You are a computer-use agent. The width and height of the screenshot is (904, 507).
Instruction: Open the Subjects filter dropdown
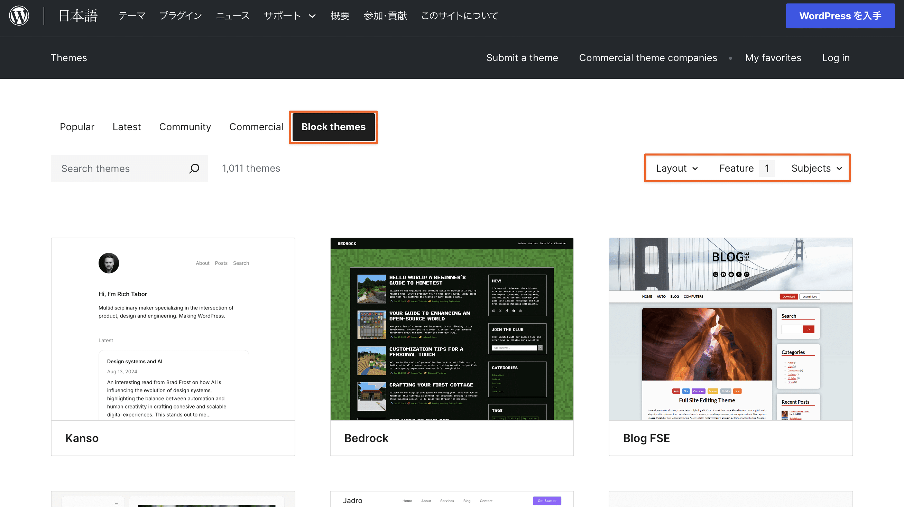(816, 168)
